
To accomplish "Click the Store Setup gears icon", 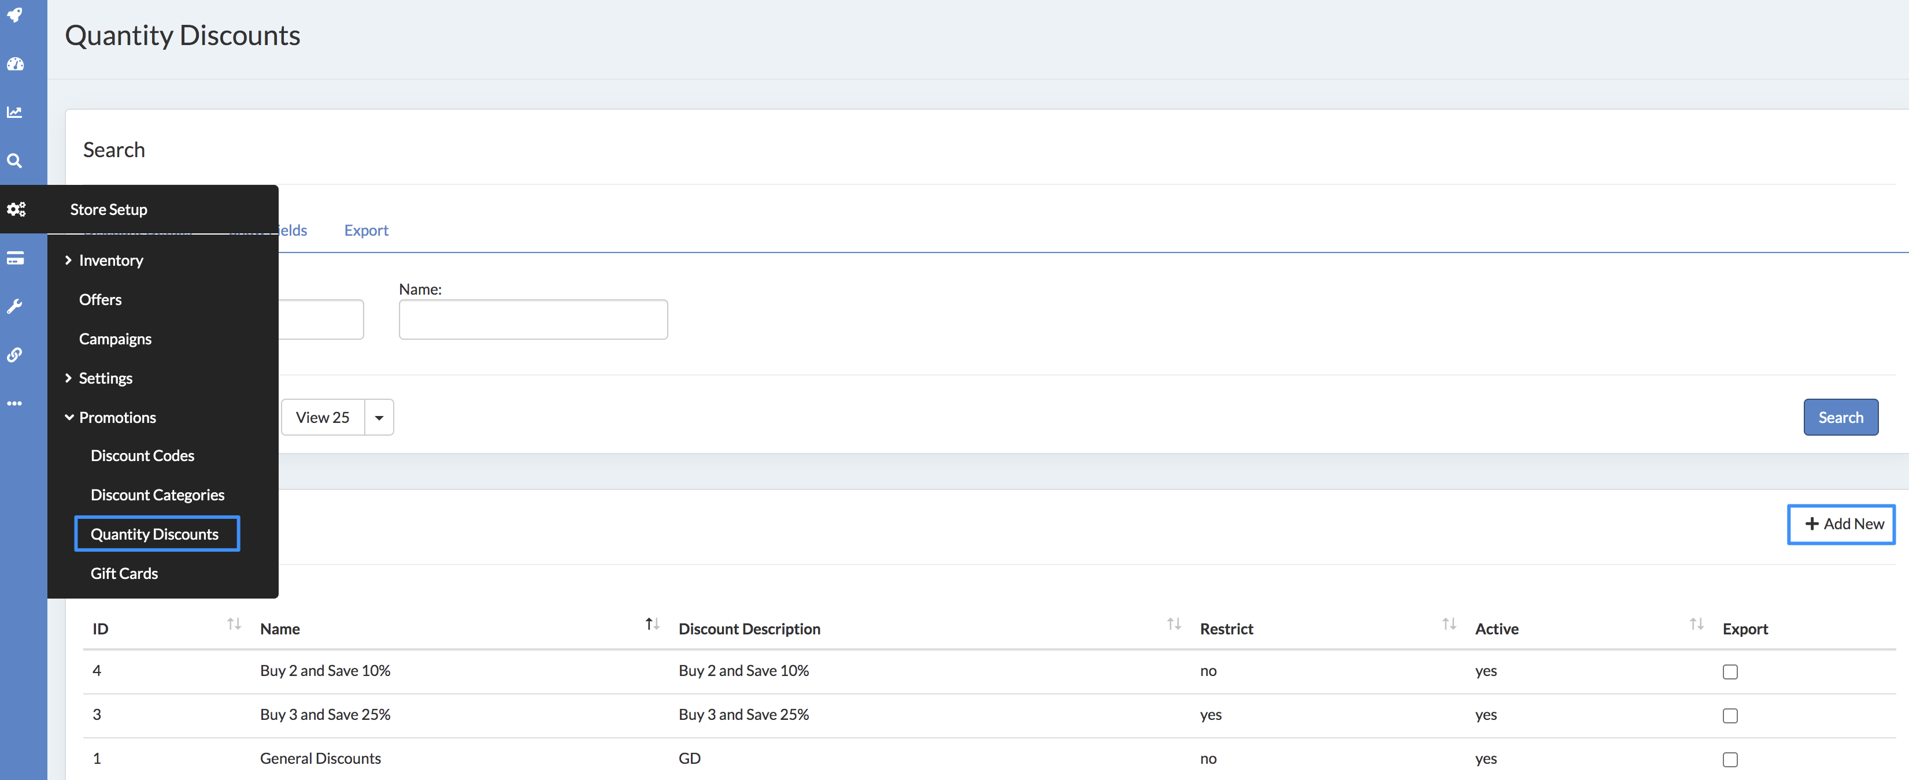I will pos(16,210).
